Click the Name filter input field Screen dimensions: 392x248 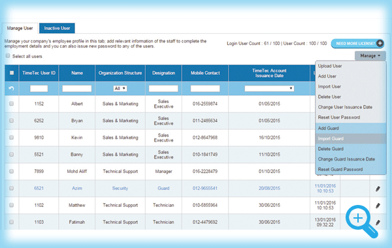point(76,88)
